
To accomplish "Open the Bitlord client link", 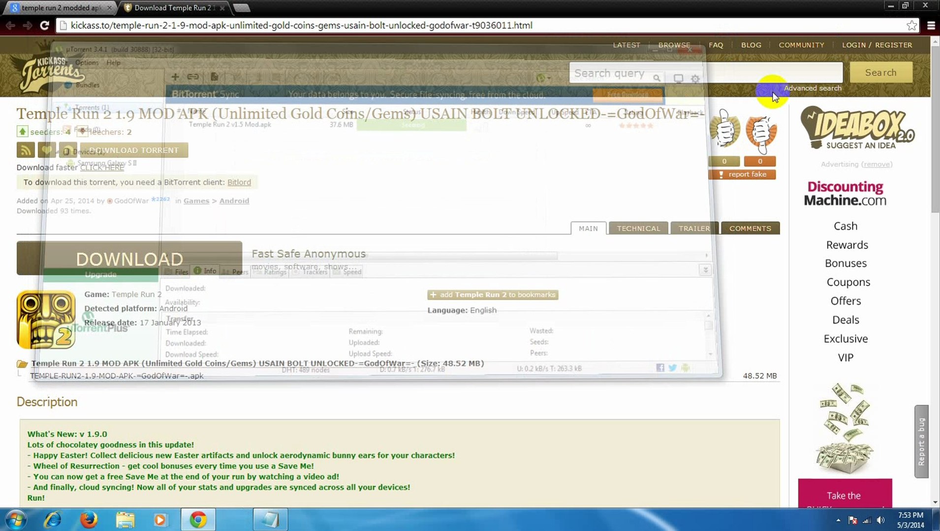I will 239,182.
